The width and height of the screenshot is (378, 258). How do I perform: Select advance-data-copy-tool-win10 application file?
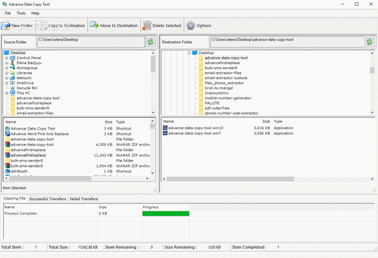pos(195,128)
